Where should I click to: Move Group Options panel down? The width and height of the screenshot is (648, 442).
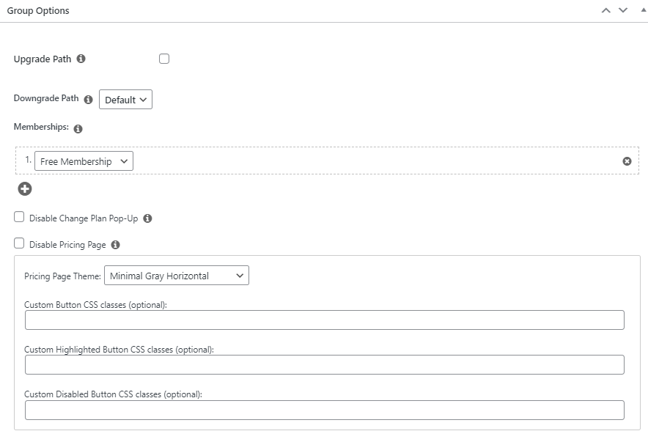point(623,10)
